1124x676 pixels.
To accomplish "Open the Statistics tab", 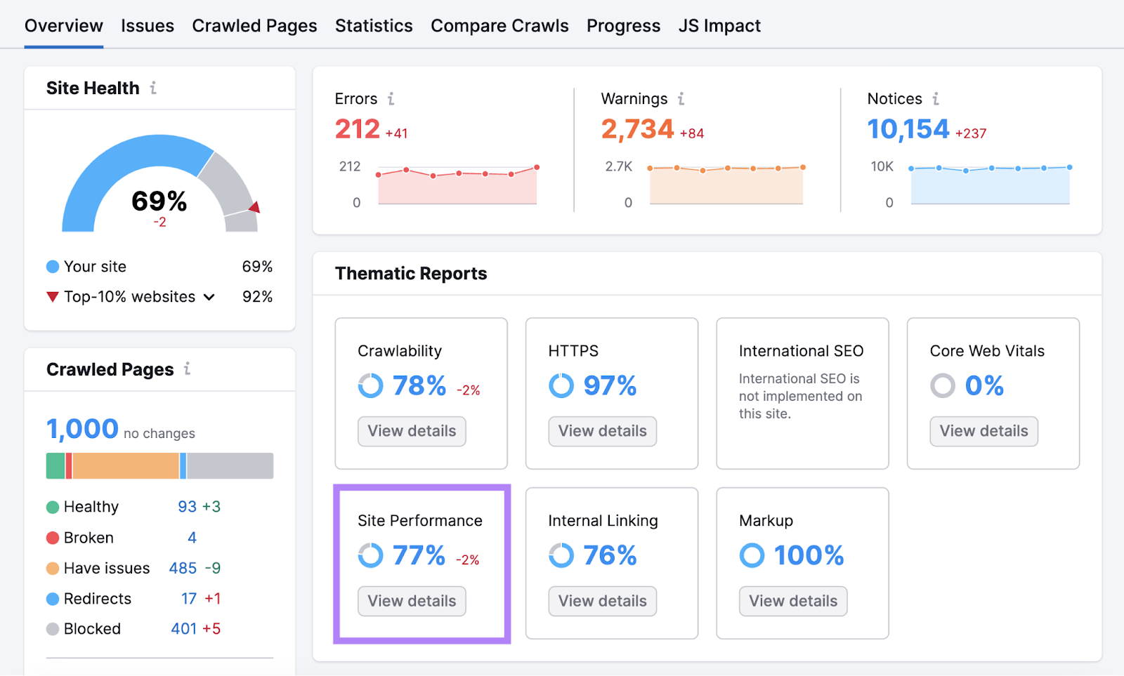I will [374, 26].
